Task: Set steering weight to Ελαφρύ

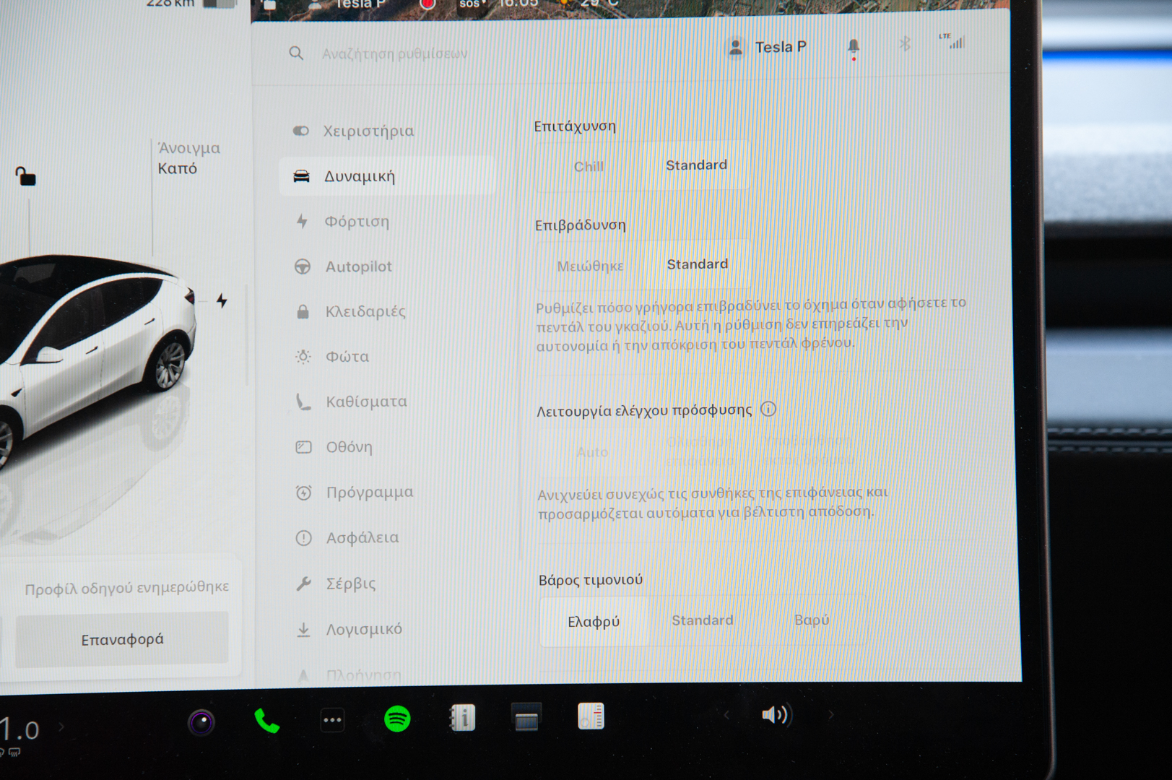Action: 594,621
